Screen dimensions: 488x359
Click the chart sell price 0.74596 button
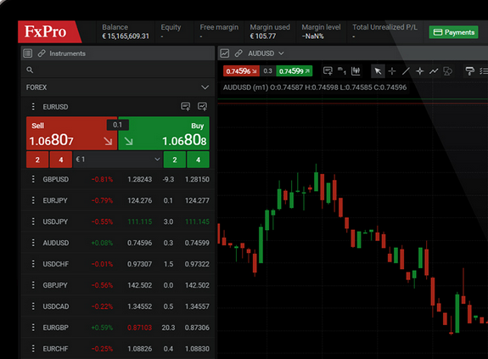point(241,71)
